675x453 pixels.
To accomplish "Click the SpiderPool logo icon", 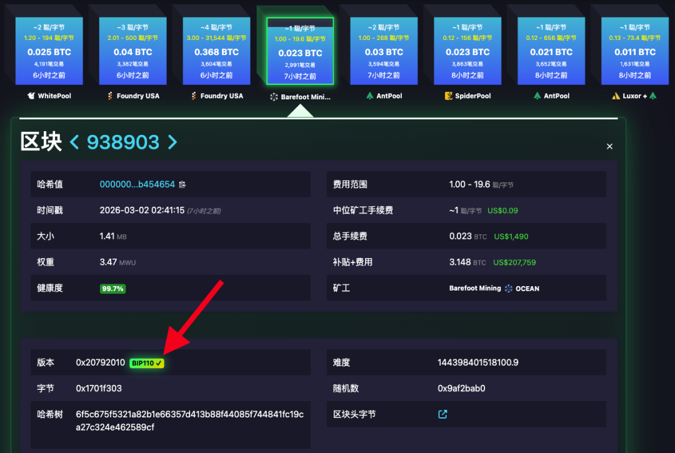I will [x=449, y=96].
